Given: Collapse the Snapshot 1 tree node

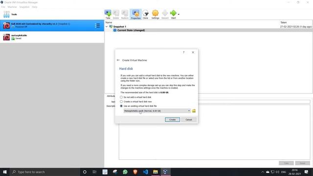Looking at the screenshot, I should (x=107, y=26).
